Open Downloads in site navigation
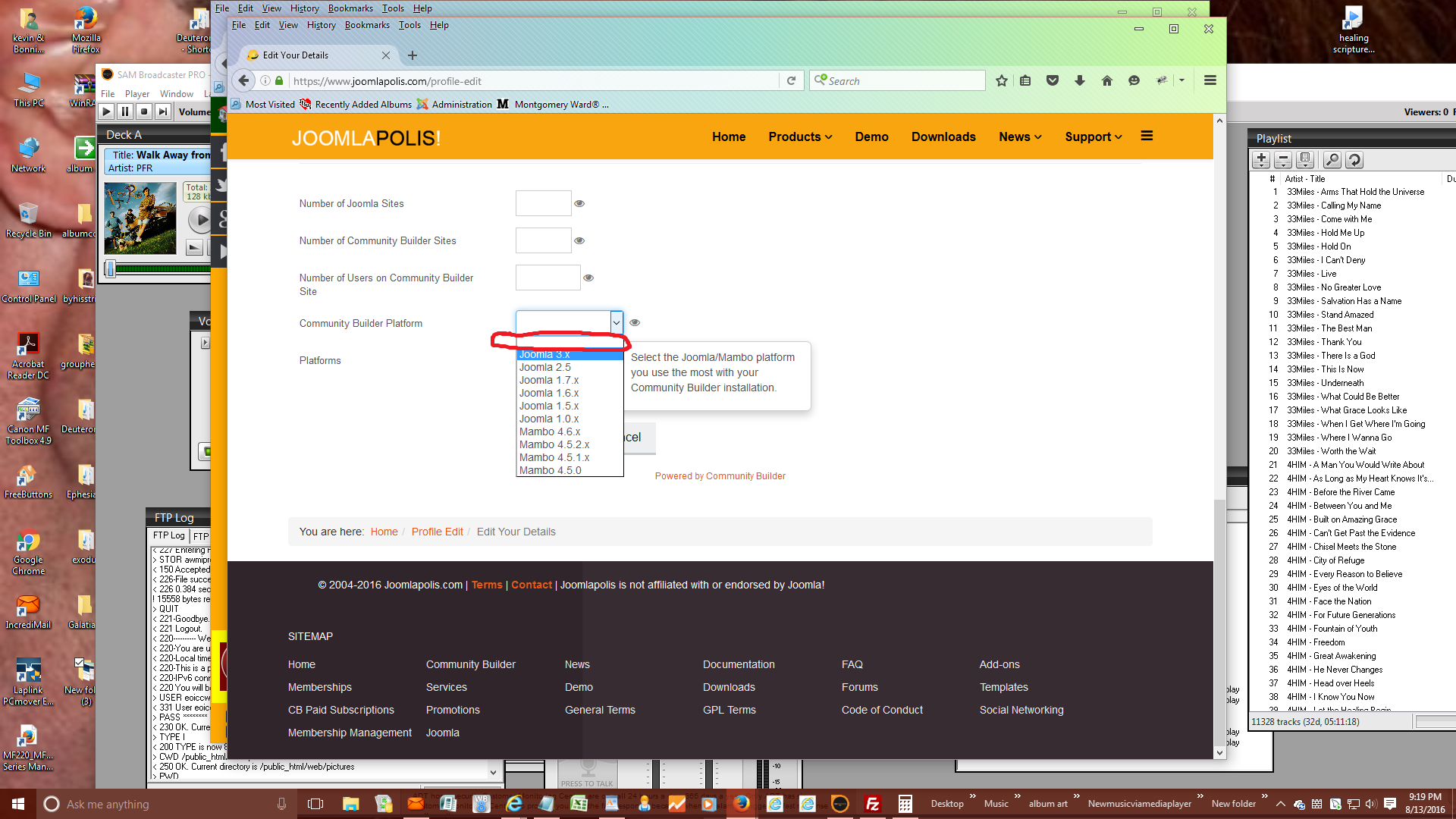Image resolution: width=1456 pixels, height=819 pixels. pos(943,136)
